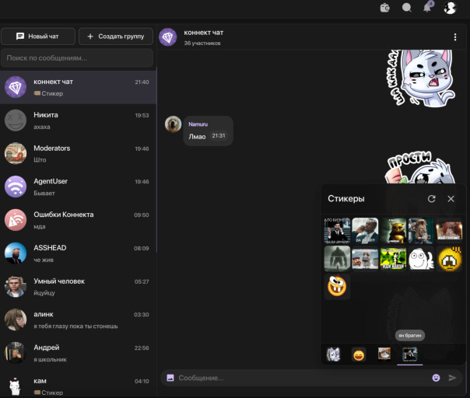Open the profile avatar menu

450,8
